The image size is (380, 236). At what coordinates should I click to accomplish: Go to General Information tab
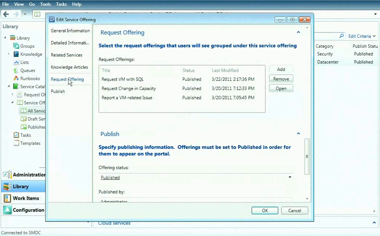coord(70,31)
